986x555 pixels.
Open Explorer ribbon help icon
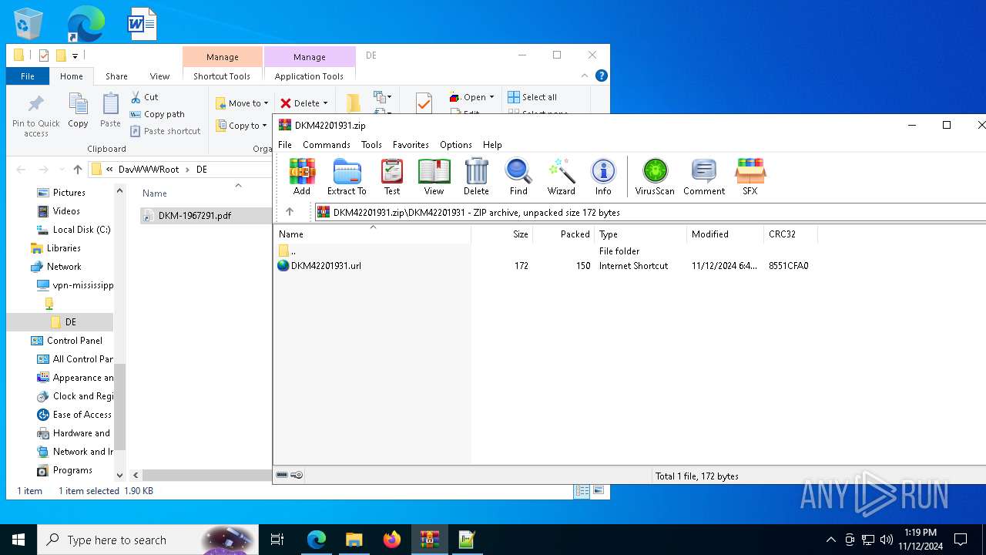pos(602,76)
